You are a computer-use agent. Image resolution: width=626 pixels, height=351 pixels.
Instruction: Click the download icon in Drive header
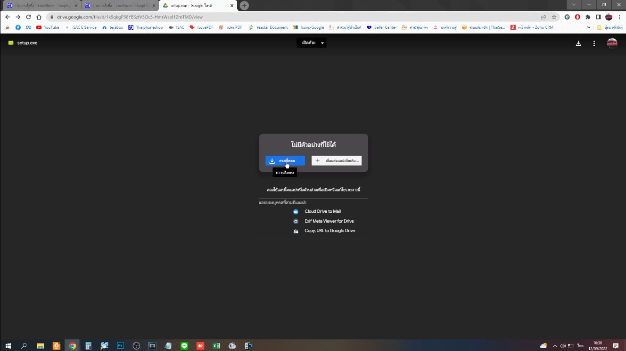(x=578, y=43)
